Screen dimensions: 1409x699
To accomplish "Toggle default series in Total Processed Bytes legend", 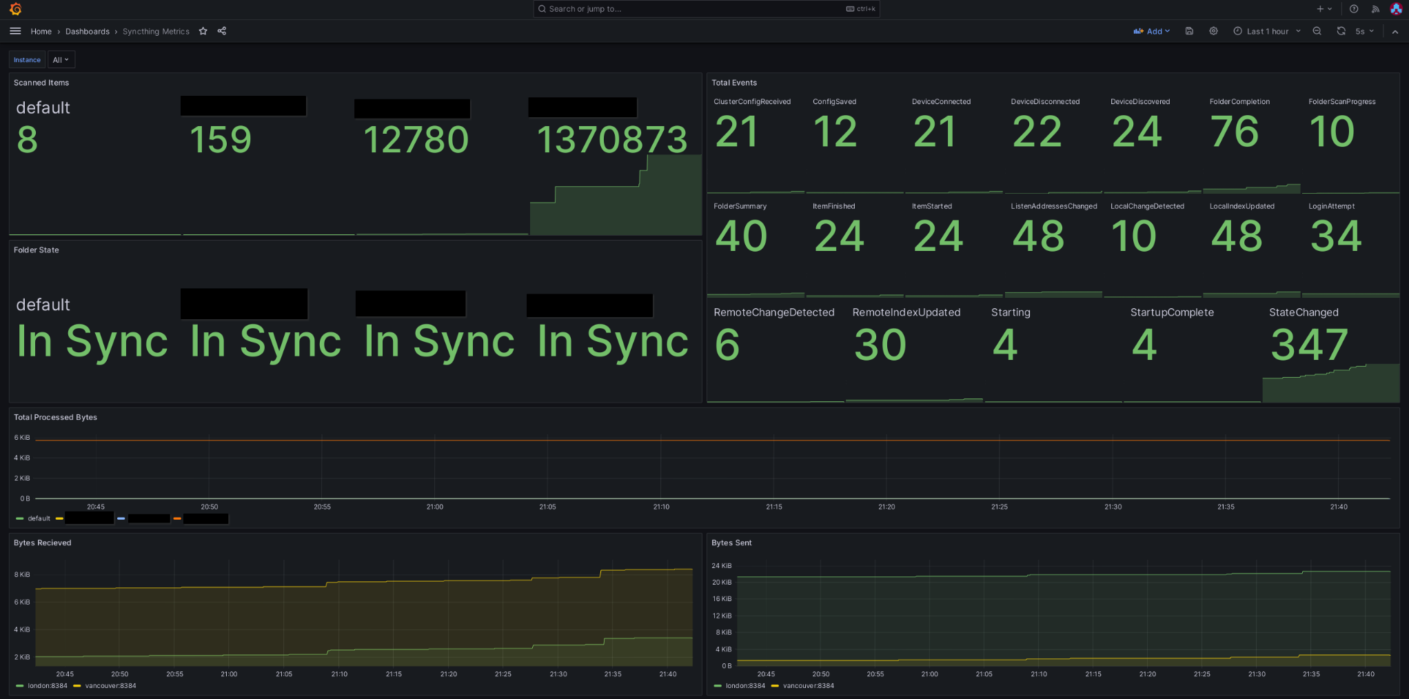I will coord(39,518).
